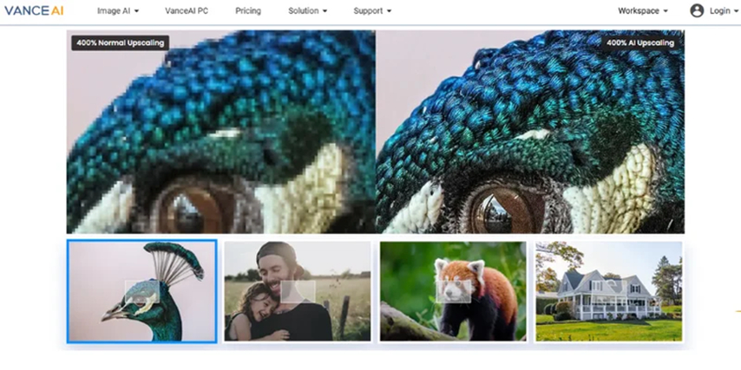Expand the Solution dropdown menu

308,11
